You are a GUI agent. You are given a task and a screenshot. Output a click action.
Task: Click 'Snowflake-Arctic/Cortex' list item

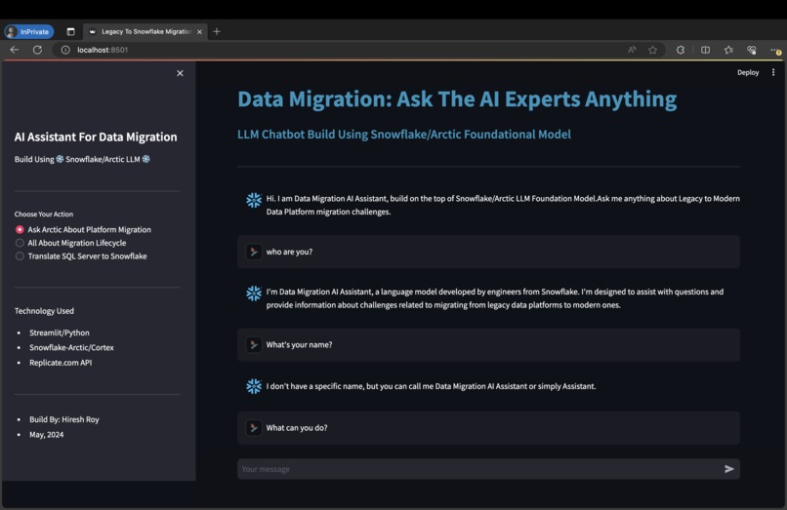point(71,347)
